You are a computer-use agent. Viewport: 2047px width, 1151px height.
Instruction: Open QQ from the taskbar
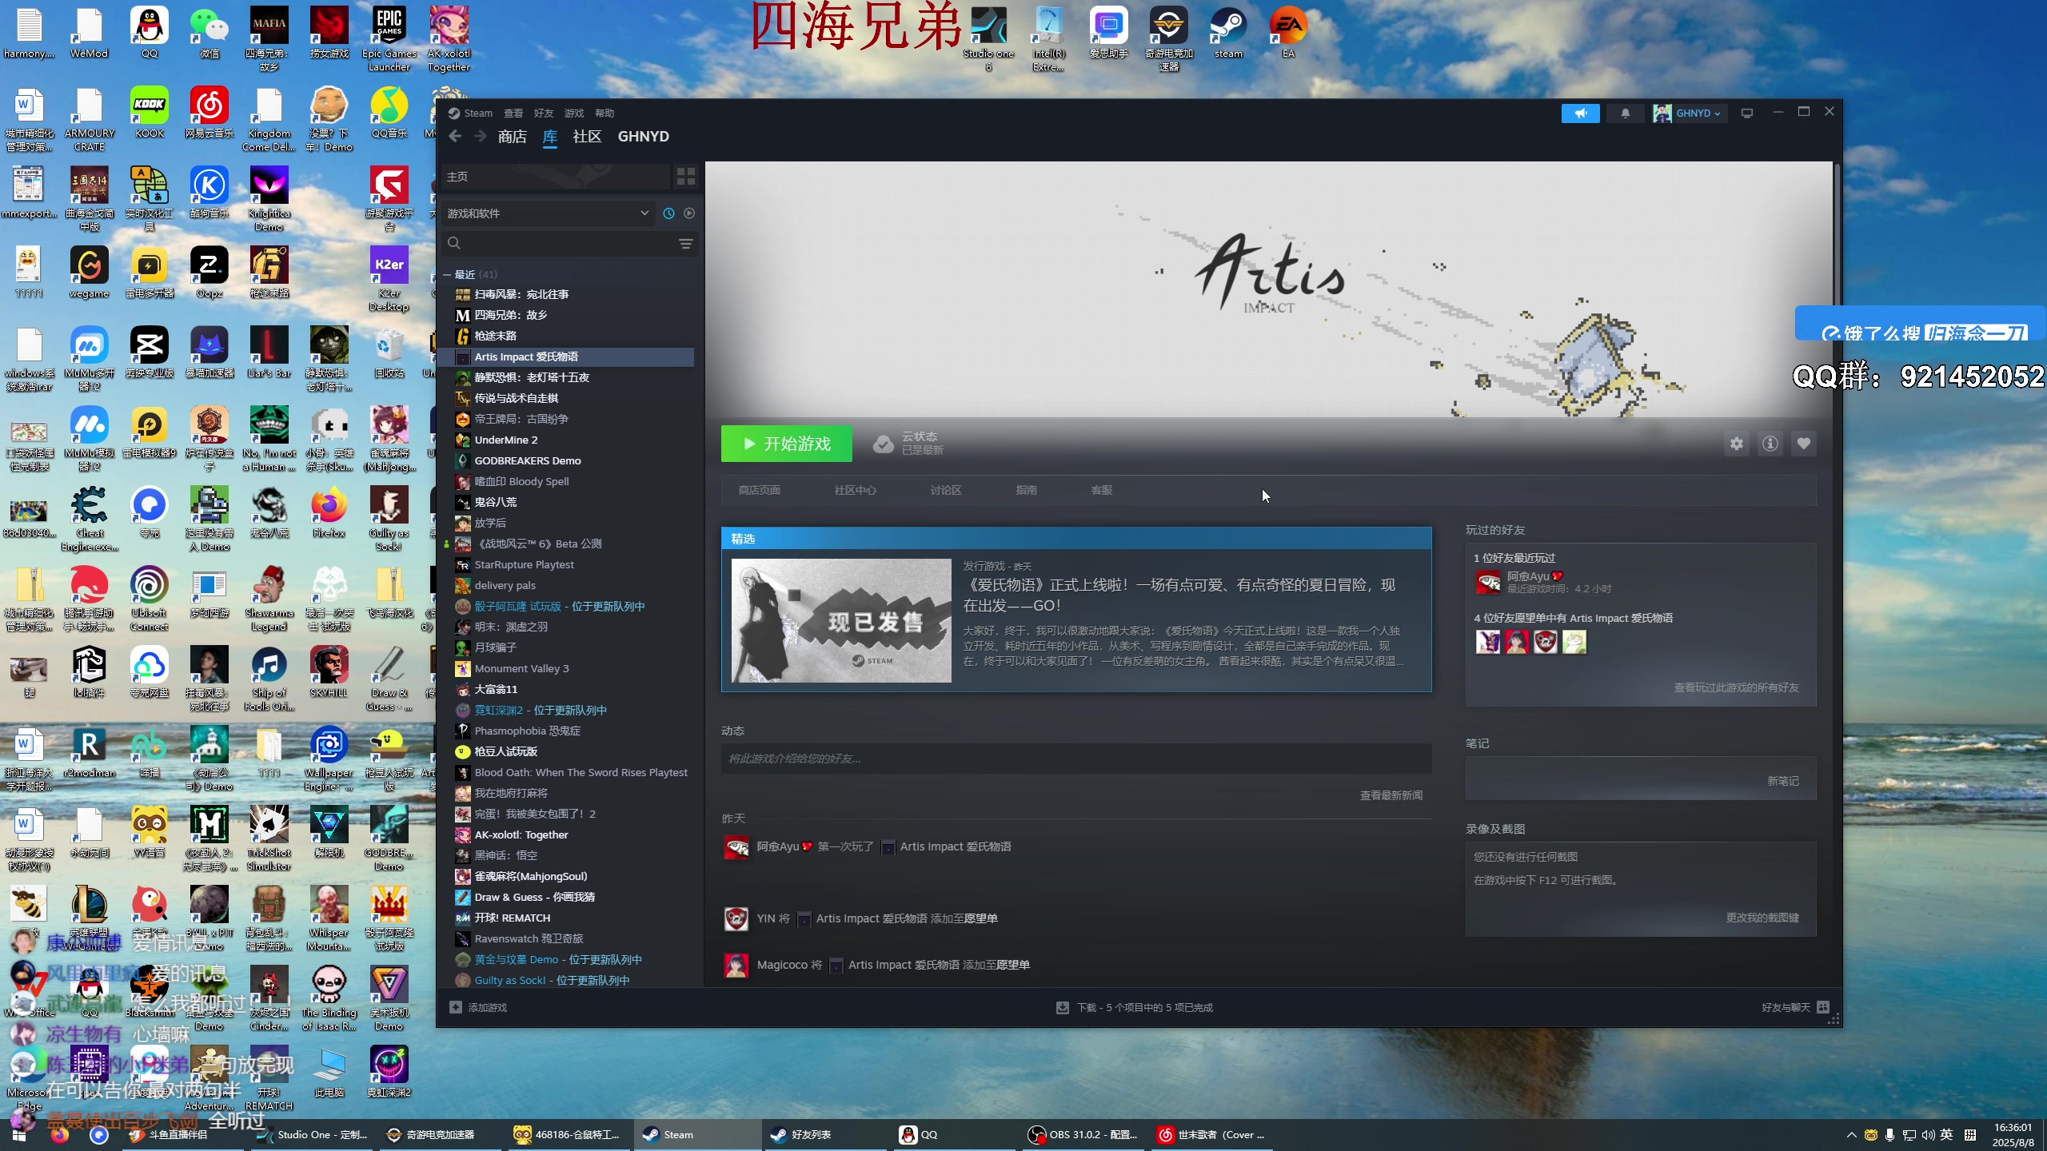[956, 1134]
